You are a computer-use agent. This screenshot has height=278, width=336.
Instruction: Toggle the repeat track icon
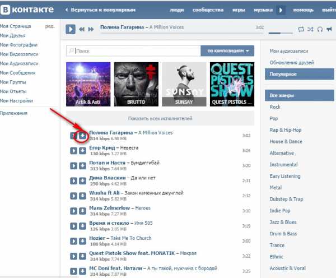[x=301, y=29]
